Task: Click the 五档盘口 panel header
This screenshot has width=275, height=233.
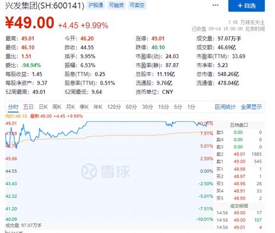Action: click(239, 125)
